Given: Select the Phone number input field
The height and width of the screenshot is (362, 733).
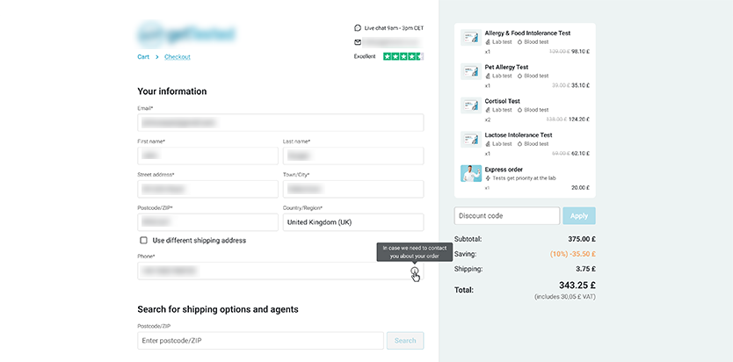Looking at the screenshot, I should tap(272, 271).
